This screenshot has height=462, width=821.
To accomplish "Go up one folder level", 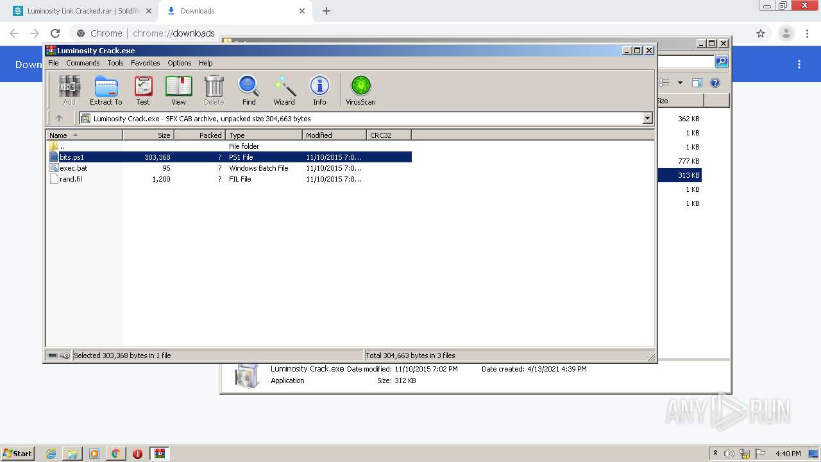I will coord(59,118).
